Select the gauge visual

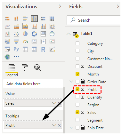[x=25, y=42]
